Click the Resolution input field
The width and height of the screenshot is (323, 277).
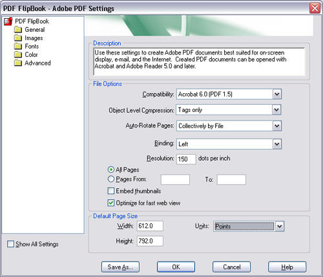coord(186,159)
